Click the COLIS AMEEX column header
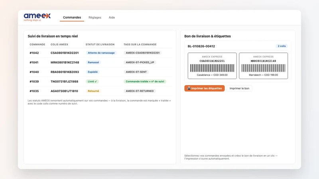This screenshot has height=179, width=319. [x=59, y=45]
